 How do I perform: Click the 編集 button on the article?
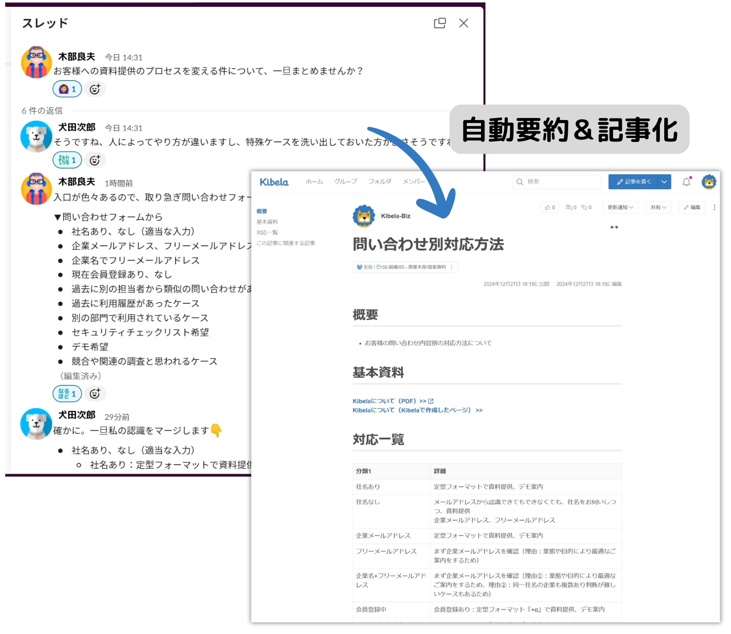click(692, 207)
